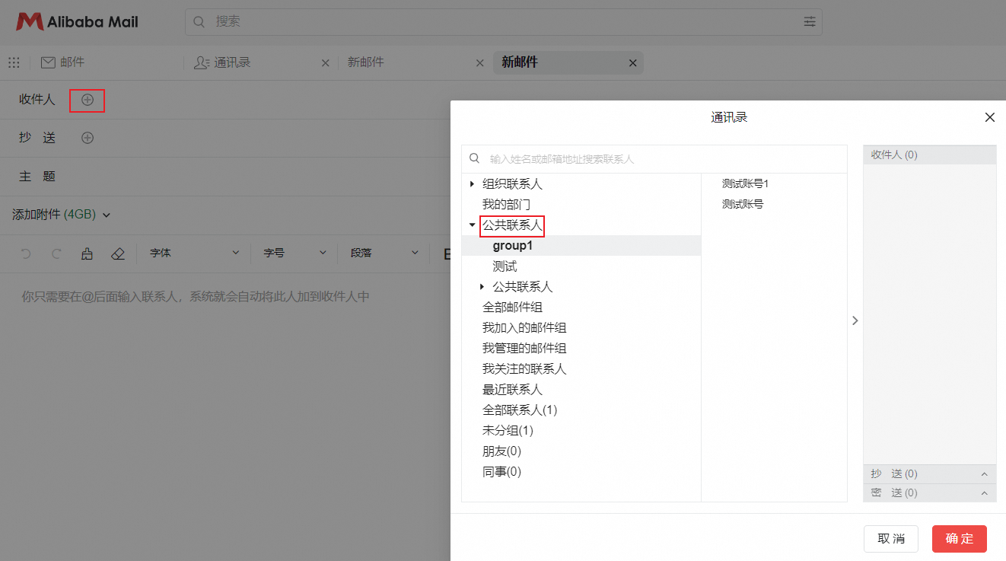Select 我关注的联系人 in the tree
Image resolution: width=1006 pixels, height=561 pixels.
[524, 369]
